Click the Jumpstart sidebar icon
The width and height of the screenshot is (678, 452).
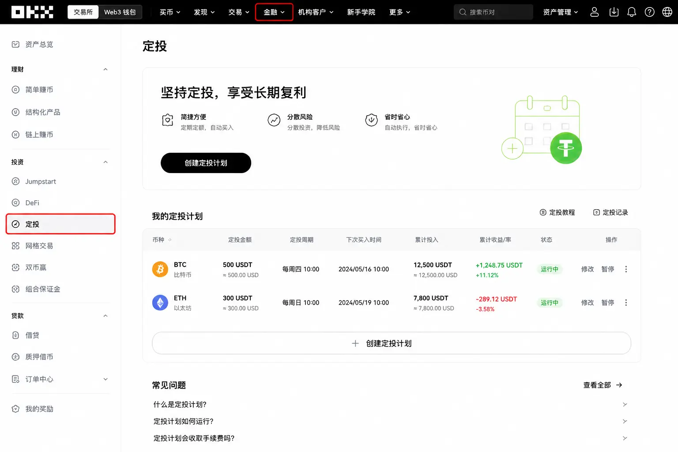[x=15, y=181]
